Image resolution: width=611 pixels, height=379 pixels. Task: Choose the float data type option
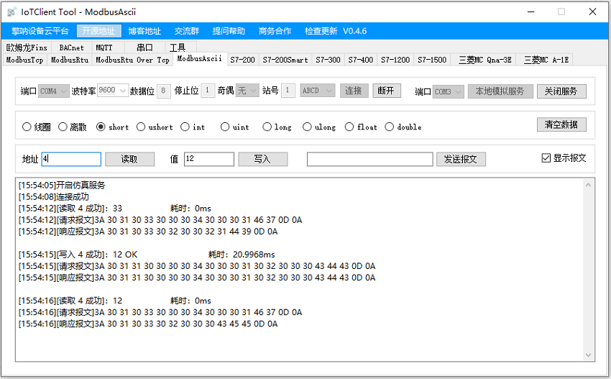(350, 127)
